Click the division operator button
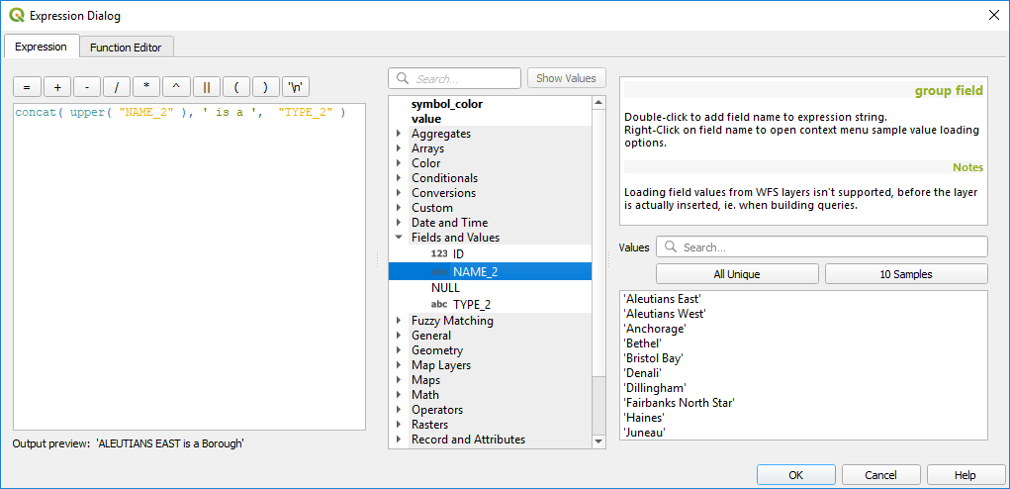1010x489 pixels. pyautogui.click(x=117, y=86)
